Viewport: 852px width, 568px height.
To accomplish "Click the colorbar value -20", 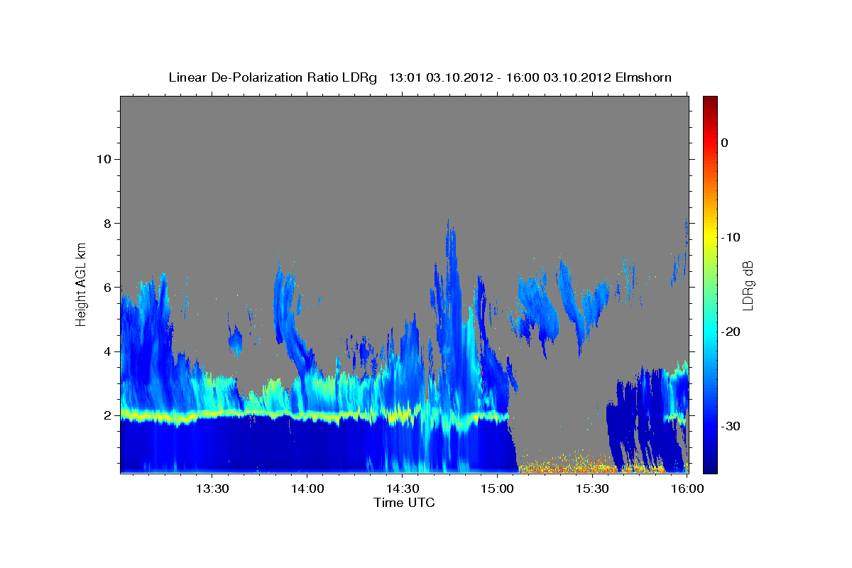I will click(731, 332).
